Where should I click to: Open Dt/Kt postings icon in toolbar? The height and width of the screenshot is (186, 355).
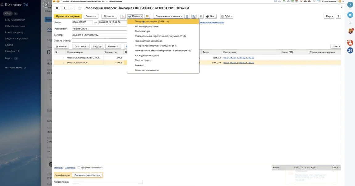(x=122, y=16)
